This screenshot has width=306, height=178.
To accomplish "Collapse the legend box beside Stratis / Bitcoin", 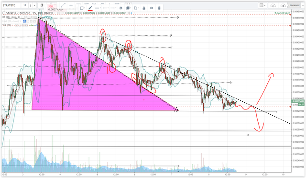I will click(x=4, y=13).
